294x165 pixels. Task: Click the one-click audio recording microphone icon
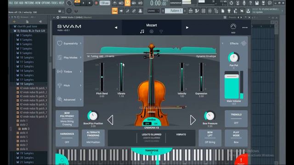coord(244,3)
